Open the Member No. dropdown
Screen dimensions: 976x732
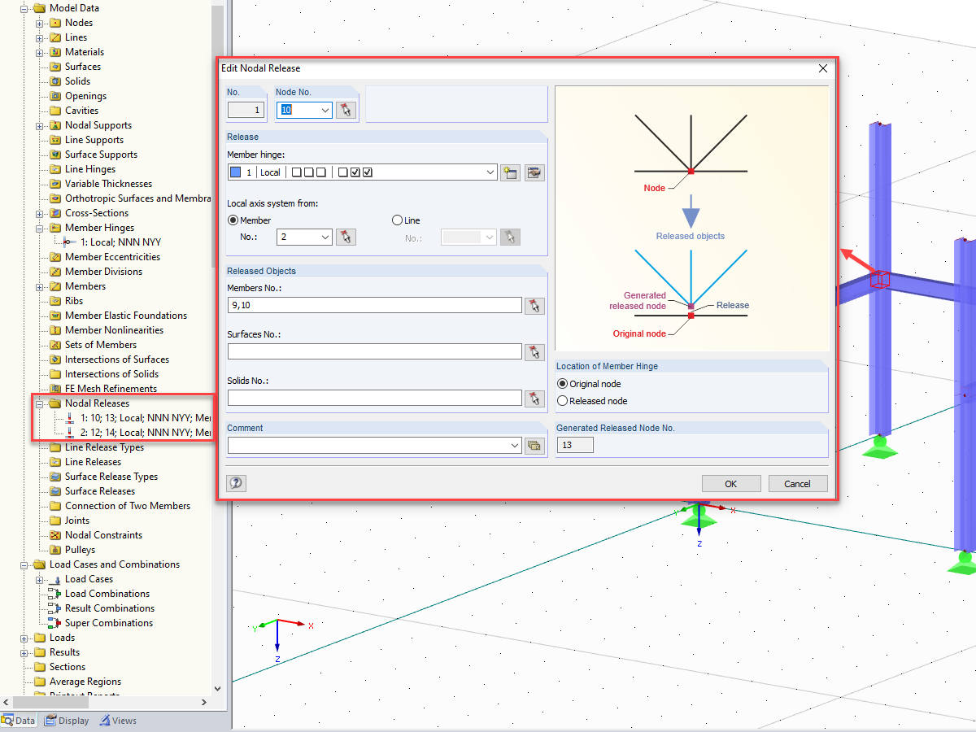pos(325,237)
